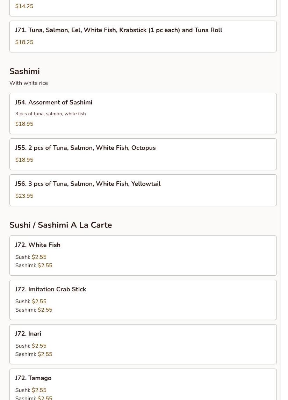Click the 'With white rice' description text
The image size is (288, 400).
click(29, 83)
